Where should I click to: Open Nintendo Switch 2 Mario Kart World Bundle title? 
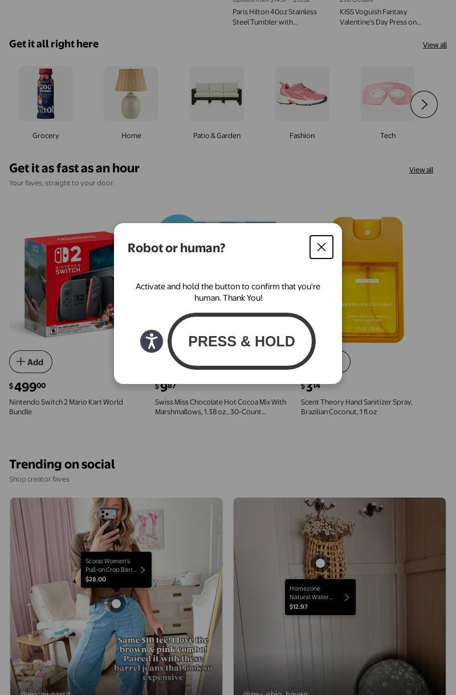click(x=66, y=407)
